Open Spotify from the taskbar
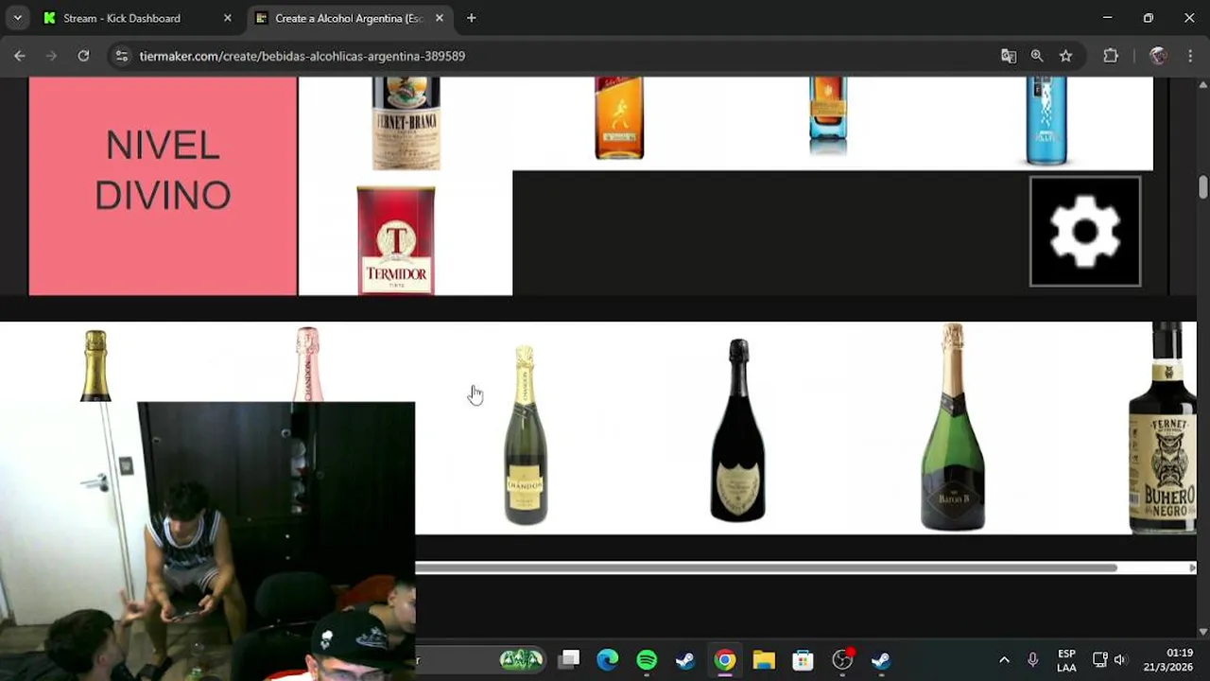This screenshot has height=681, width=1210. [x=647, y=659]
